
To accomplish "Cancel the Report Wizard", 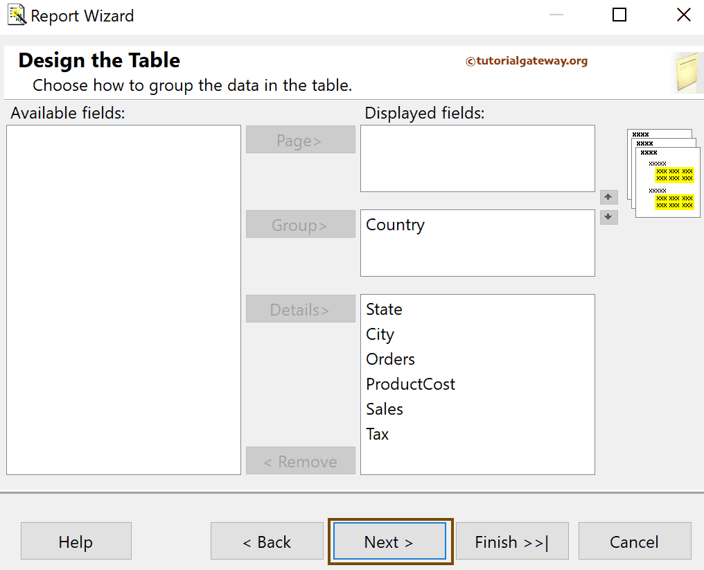I will tap(634, 542).
